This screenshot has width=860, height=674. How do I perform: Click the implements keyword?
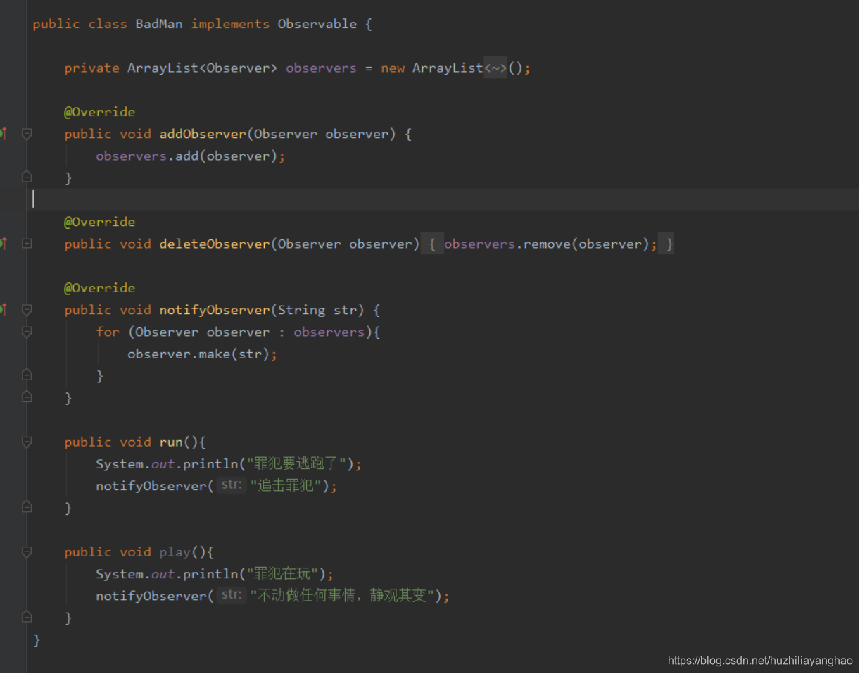pos(230,24)
